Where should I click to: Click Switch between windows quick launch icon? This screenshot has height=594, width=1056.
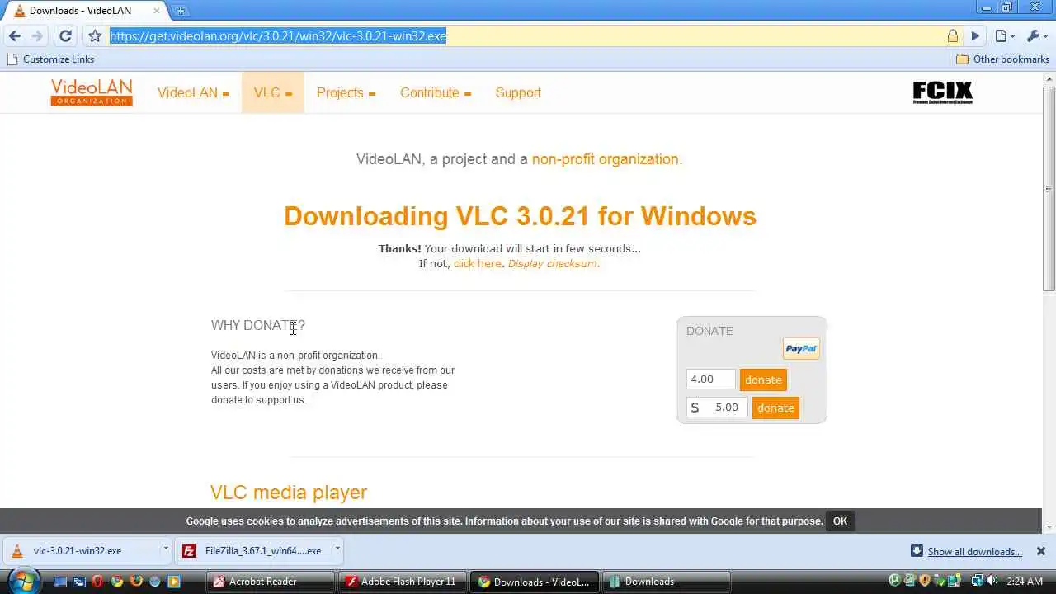[78, 582]
